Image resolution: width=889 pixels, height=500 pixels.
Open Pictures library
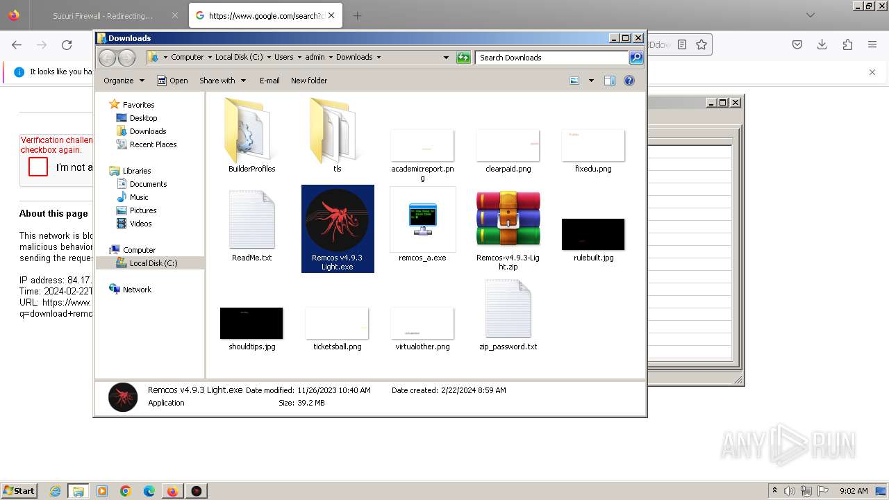(x=143, y=210)
